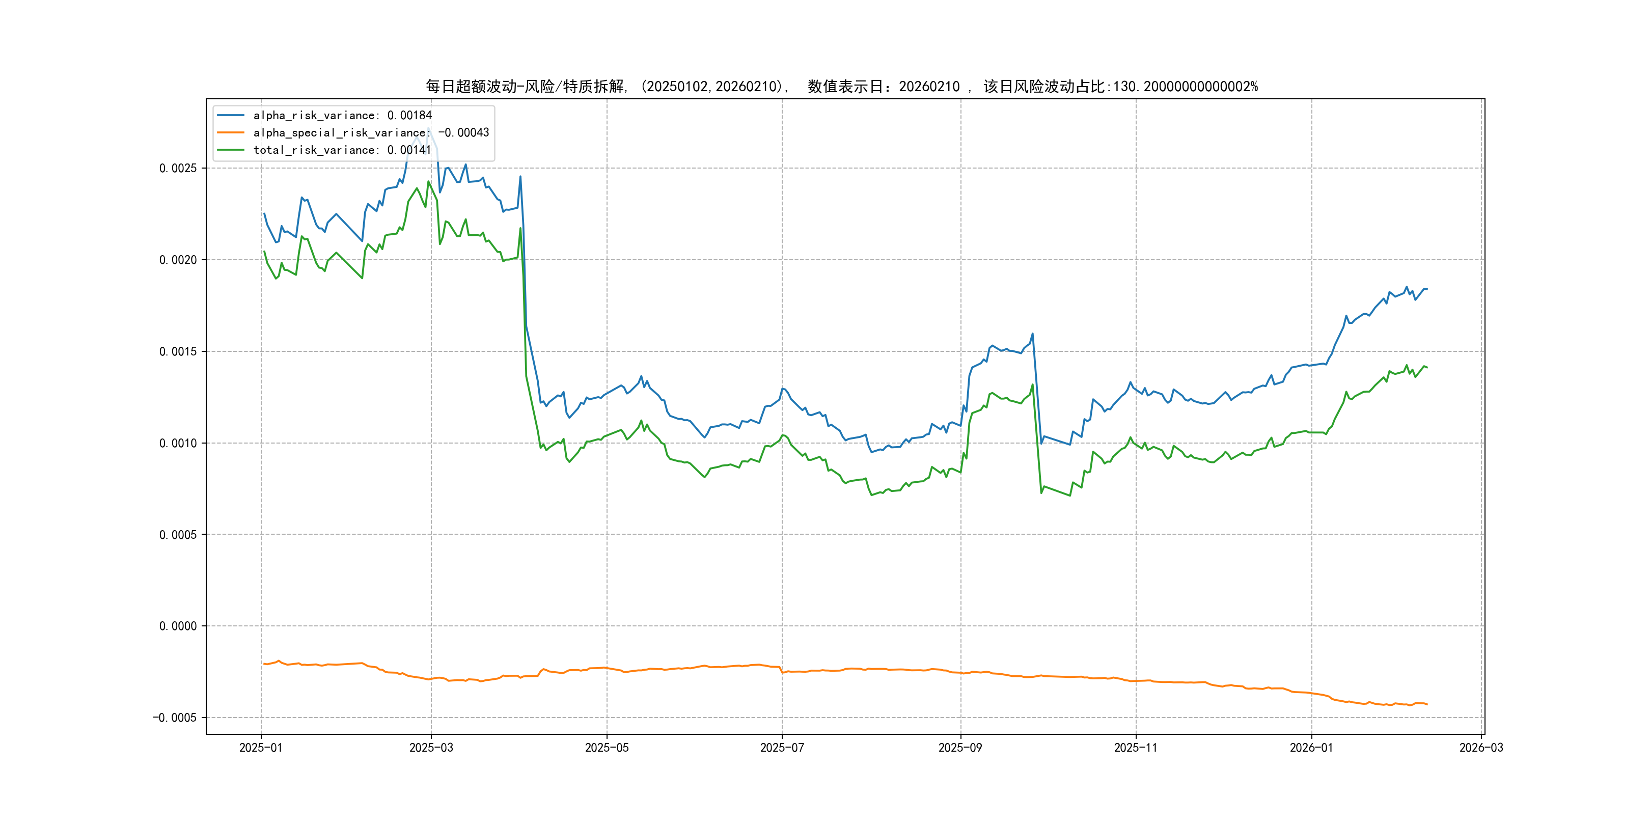
Task: Click the 2025-09 x-axis tick label
Action: pos(960,748)
